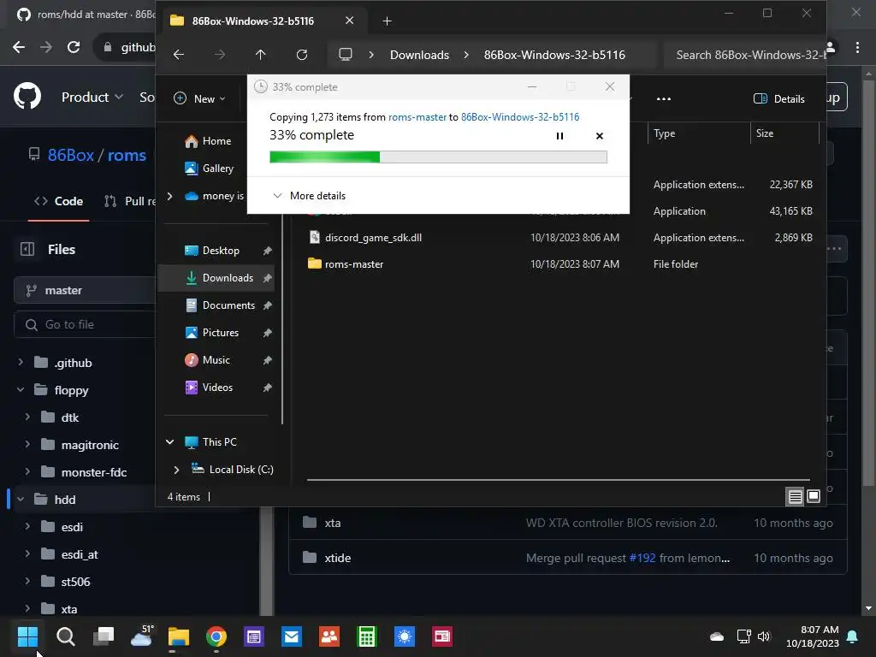Collapse the floppy folder in tree
The image size is (876, 657).
[21, 390]
